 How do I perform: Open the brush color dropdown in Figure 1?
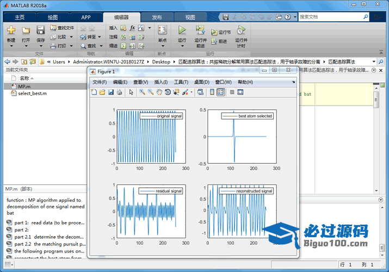tap(192, 92)
